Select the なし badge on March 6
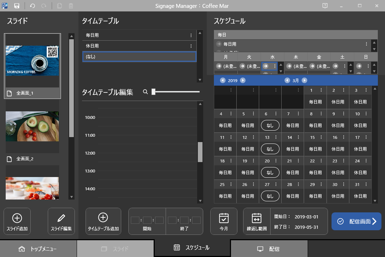The width and height of the screenshot is (385, 257). click(270, 126)
